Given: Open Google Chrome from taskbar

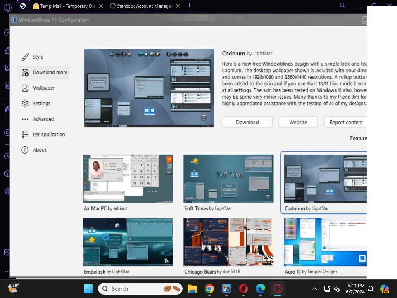Looking at the screenshot, I should [209, 289].
